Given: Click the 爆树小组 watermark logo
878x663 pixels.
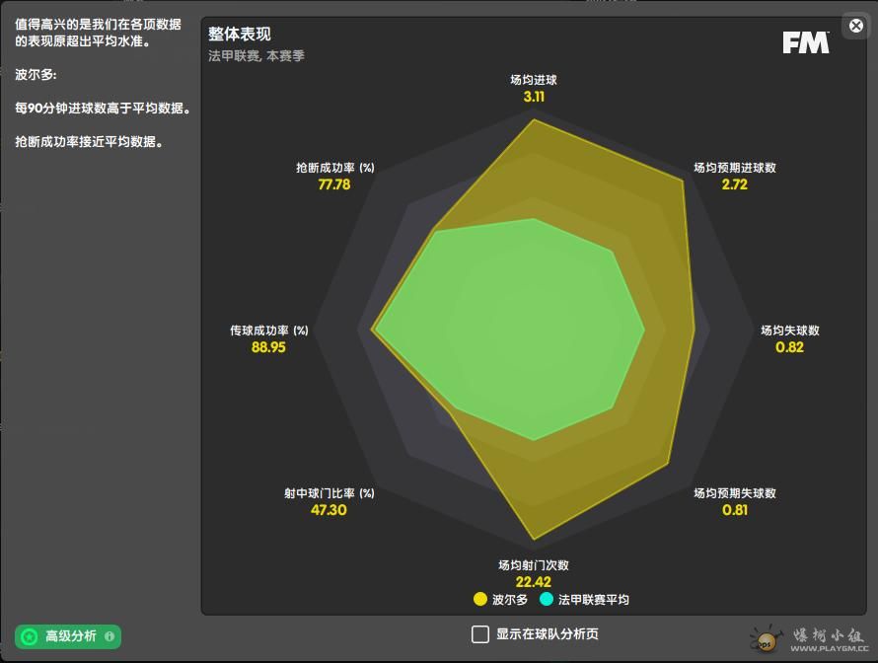Looking at the screenshot, I should pos(809,638).
